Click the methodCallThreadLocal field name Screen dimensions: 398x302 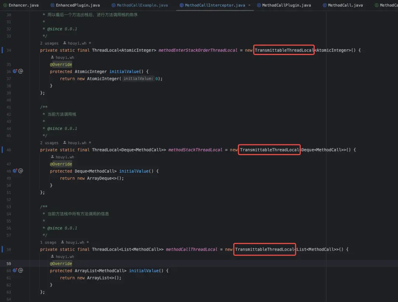[192, 250]
